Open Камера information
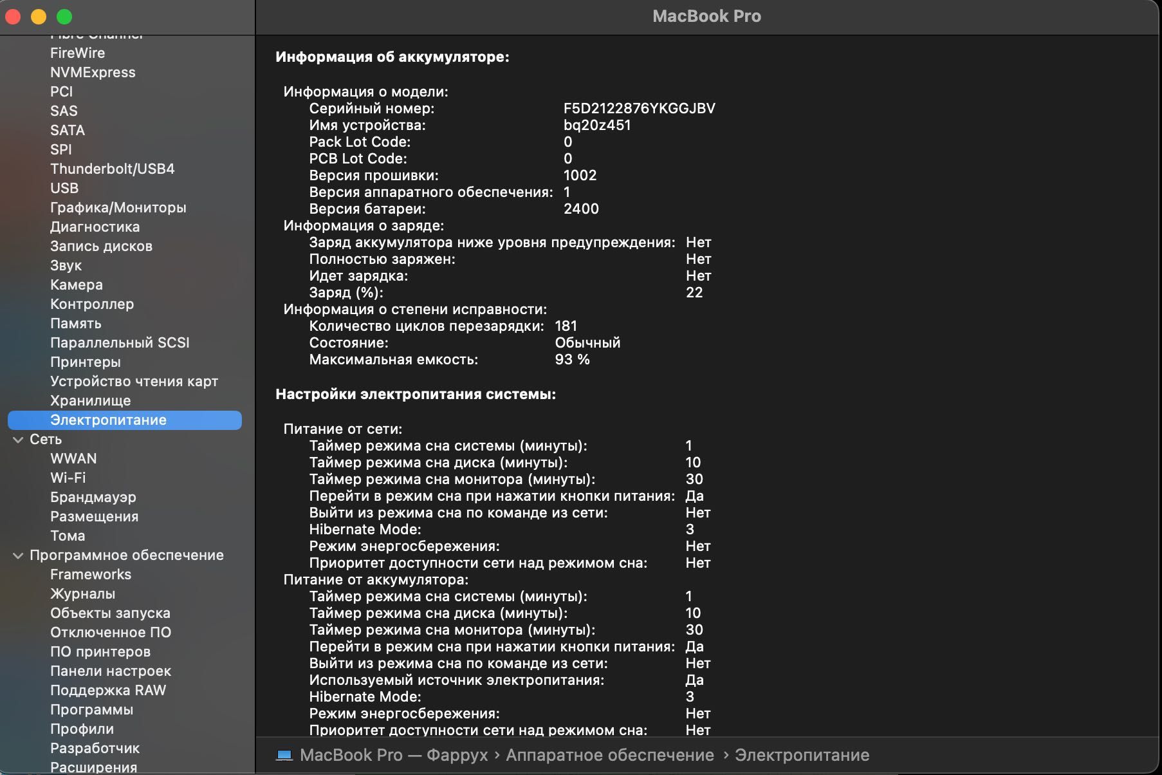 (77, 285)
